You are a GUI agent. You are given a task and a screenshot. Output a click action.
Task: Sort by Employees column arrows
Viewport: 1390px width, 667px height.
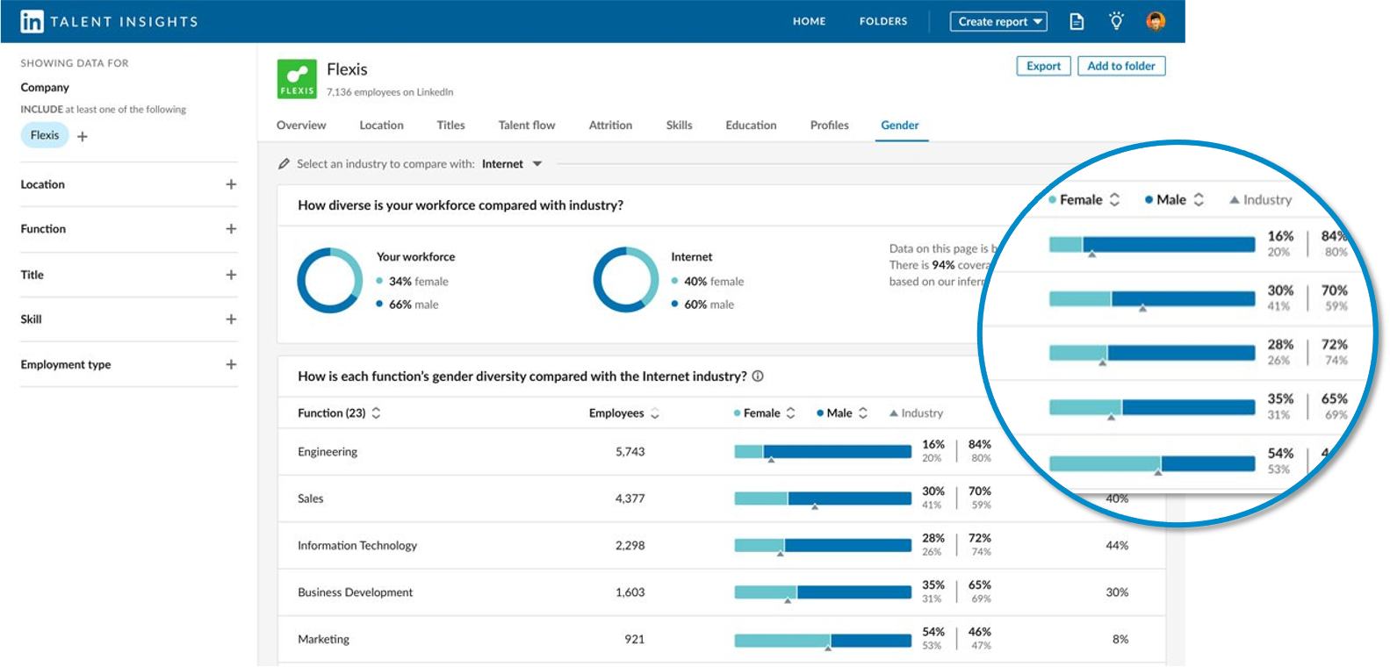[x=655, y=413]
